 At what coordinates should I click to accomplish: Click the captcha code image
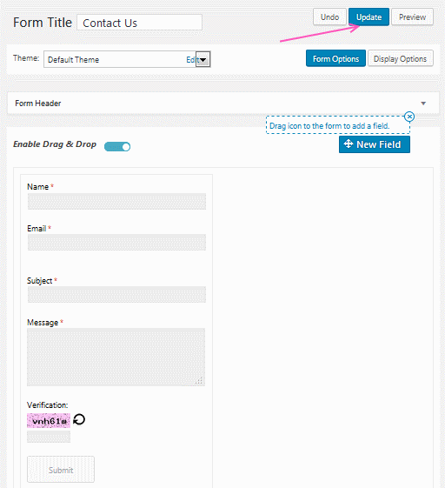coord(49,421)
